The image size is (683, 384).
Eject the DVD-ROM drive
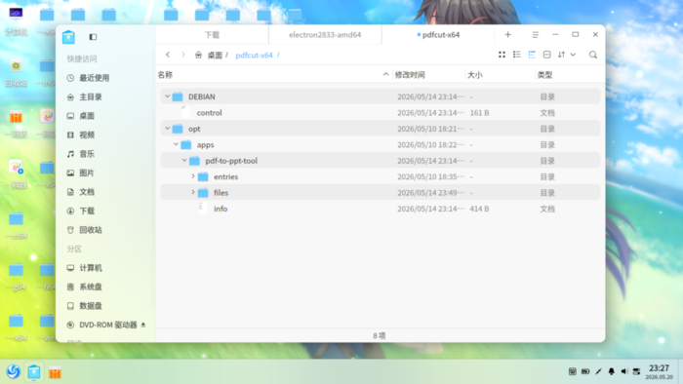(x=143, y=325)
